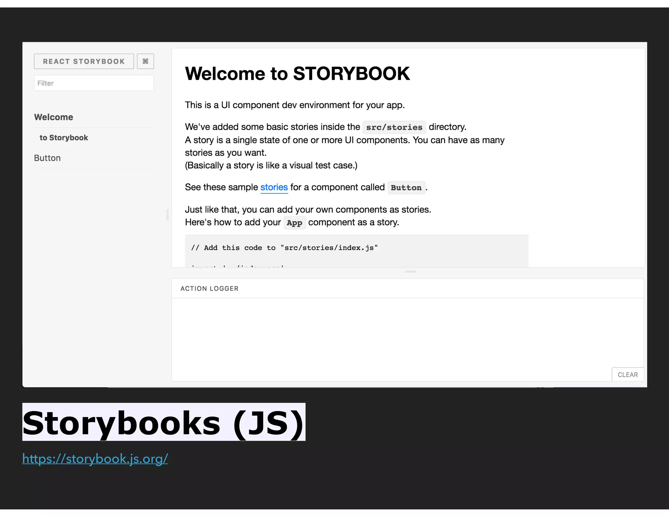The image size is (669, 517).
Task: Click the vertical sidebar resize handle
Action: point(168,215)
